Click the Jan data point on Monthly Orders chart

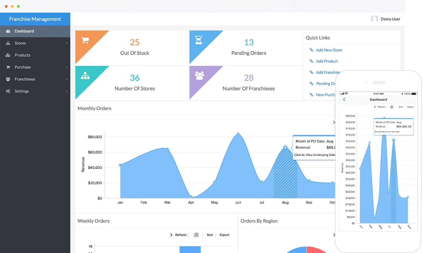pos(120,165)
